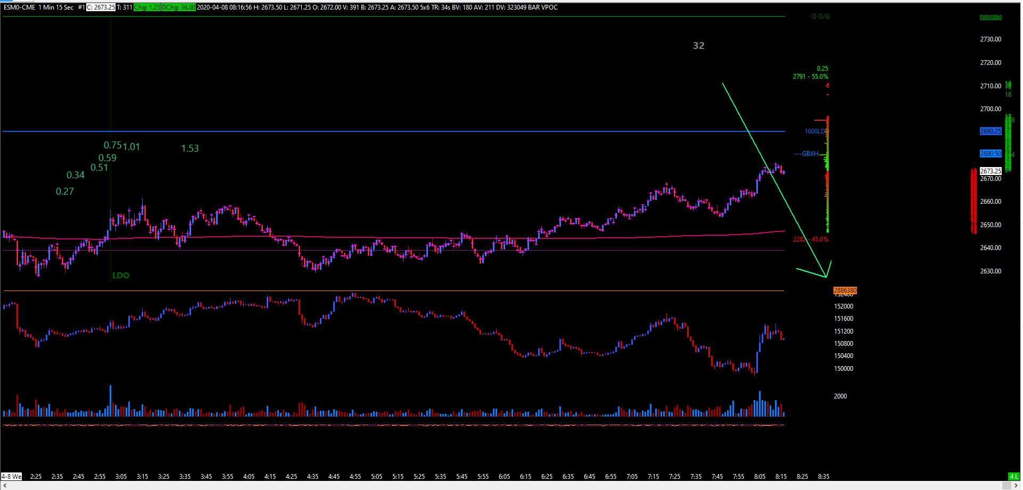Click the green '4 L' indicator box
This screenshot has height=490, width=1023.
click(x=1013, y=476)
